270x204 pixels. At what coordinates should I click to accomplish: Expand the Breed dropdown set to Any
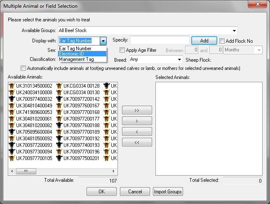point(179,60)
